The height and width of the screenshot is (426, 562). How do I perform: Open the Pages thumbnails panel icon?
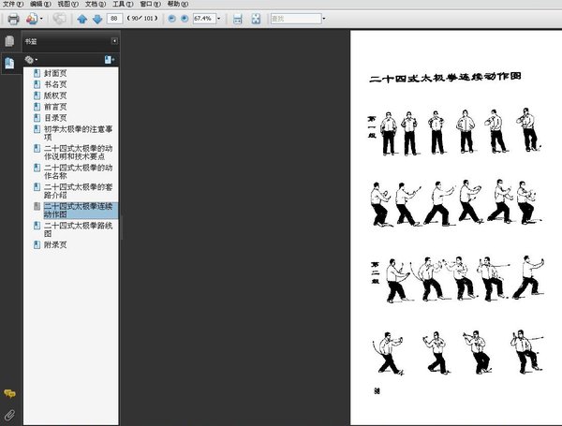point(9,42)
